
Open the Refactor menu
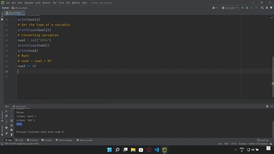tap(47, 3)
